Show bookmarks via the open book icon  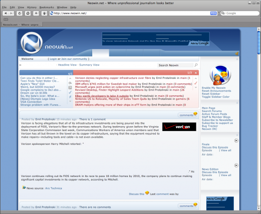[x=6, y=20]
